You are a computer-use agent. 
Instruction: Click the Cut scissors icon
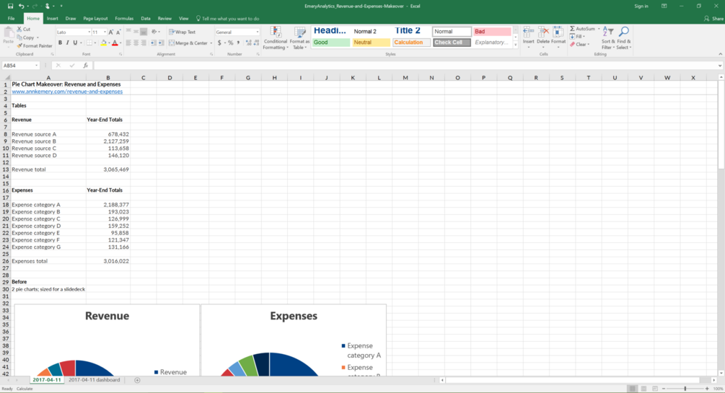[19, 29]
